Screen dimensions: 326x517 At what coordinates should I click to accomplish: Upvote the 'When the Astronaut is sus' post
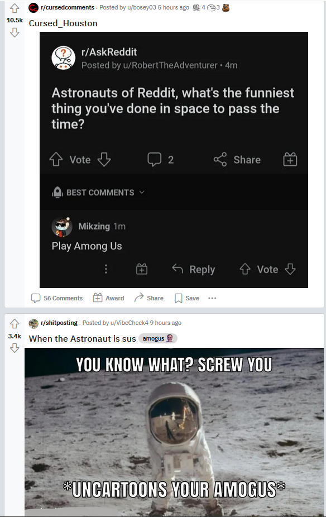[x=15, y=324]
